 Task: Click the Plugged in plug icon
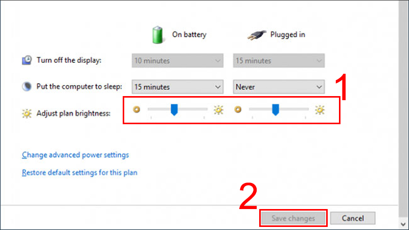[x=257, y=35]
